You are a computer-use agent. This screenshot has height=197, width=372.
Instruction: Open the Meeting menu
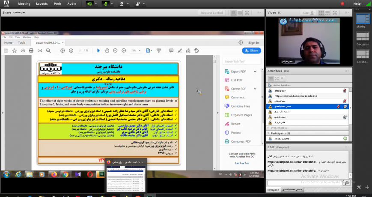[24, 3]
